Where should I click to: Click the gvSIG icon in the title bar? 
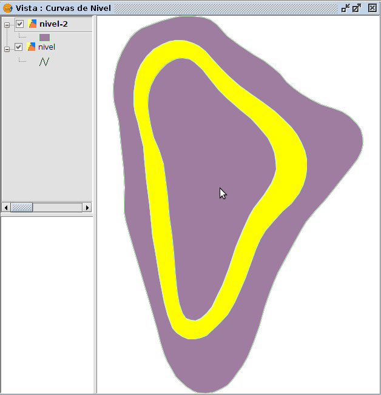(x=8, y=8)
